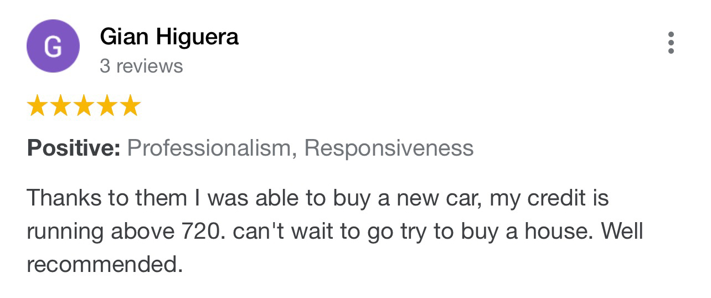Click the purple G profile avatar
The height and width of the screenshot is (298, 711).
tap(53, 46)
